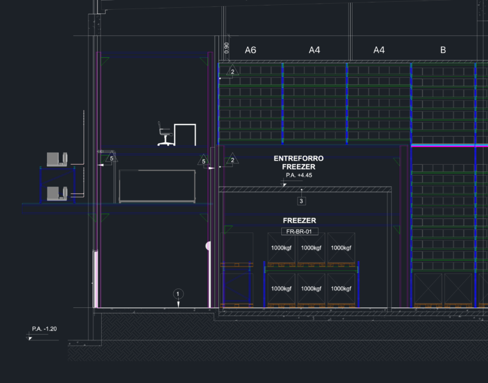Image resolution: width=488 pixels, height=383 pixels.
Task: Select the A6 column grid label
Action: (250, 50)
